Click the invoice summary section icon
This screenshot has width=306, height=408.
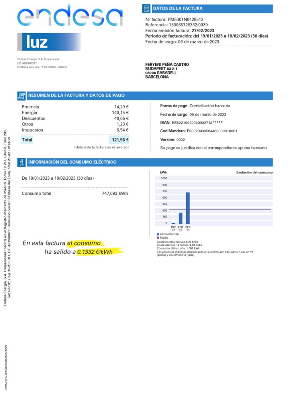(x=22, y=96)
